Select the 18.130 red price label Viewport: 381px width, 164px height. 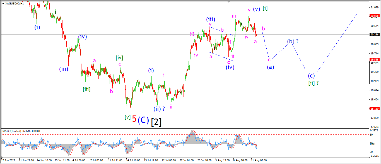click(374, 109)
